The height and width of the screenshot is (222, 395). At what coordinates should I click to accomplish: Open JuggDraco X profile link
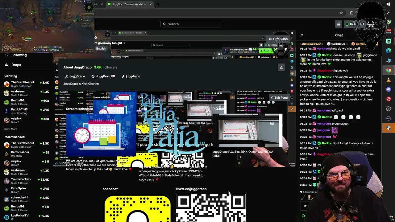(75, 76)
